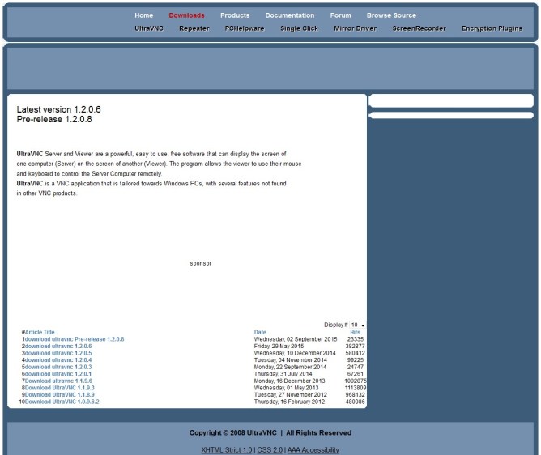Click the date 'Tuesday, 27 November 2012'

(x=291, y=394)
